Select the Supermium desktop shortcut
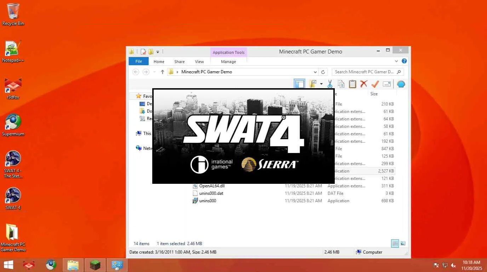Image resolution: width=487 pixels, height=272 pixels. 13,125
